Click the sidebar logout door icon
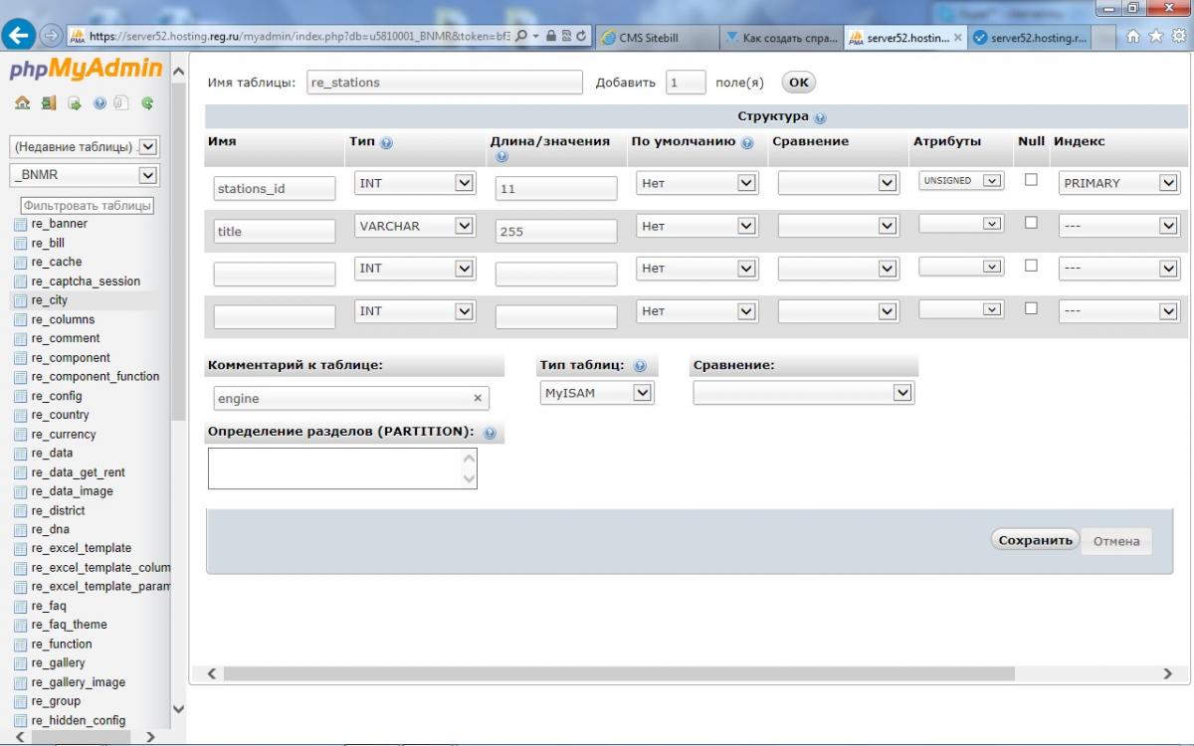1194x746 pixels. tap(48, 102)
